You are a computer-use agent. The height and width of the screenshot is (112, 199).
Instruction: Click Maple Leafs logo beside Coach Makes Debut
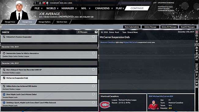pyautogui.click(x=4, y=94)
